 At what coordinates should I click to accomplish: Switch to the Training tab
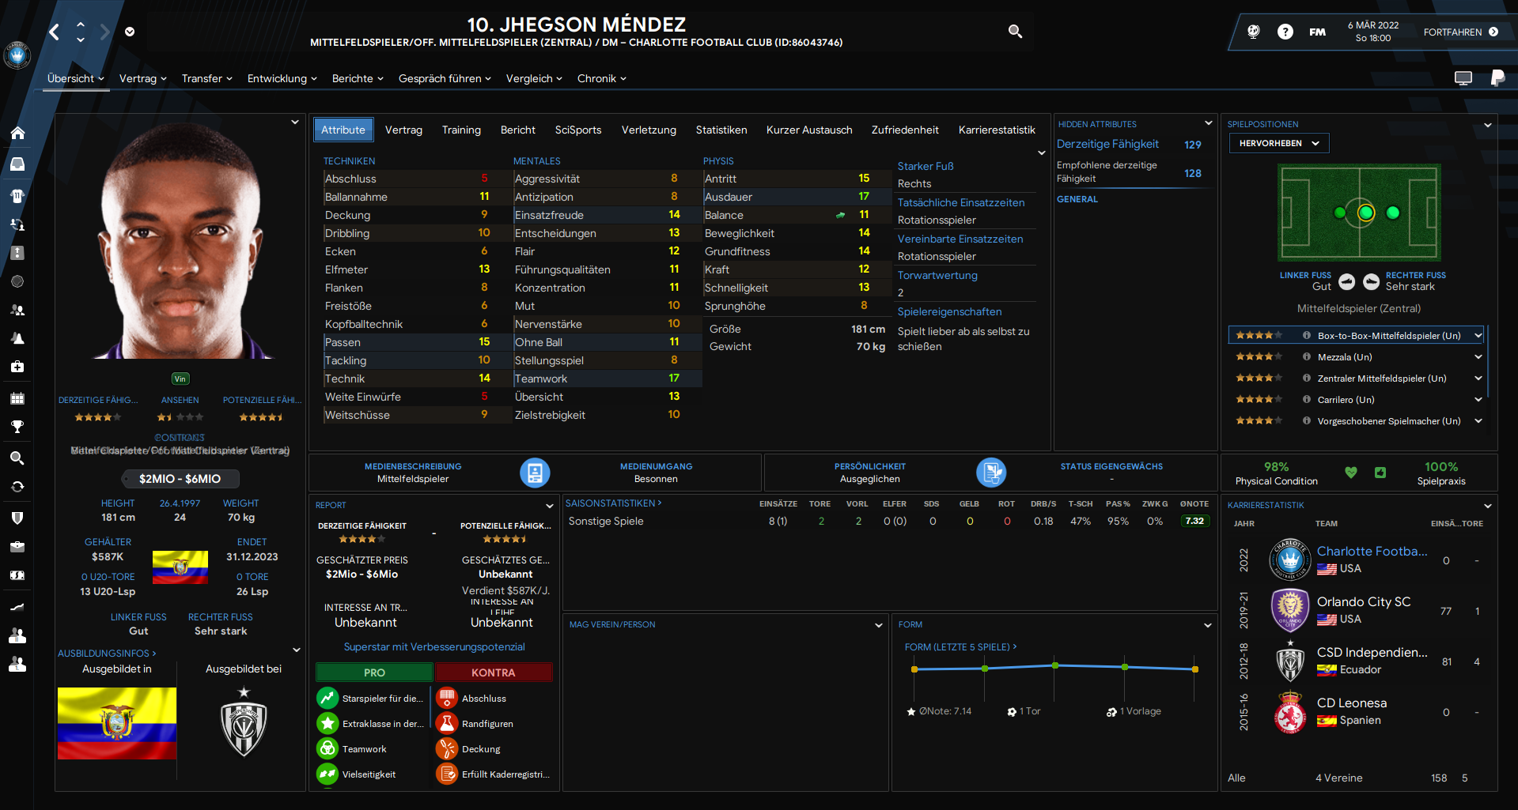click(x=461, y=130)
